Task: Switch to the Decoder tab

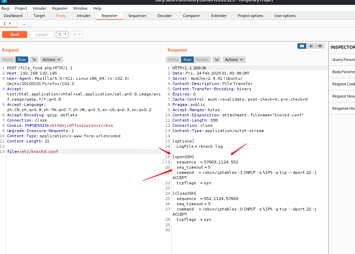Action: coord(165,16)
